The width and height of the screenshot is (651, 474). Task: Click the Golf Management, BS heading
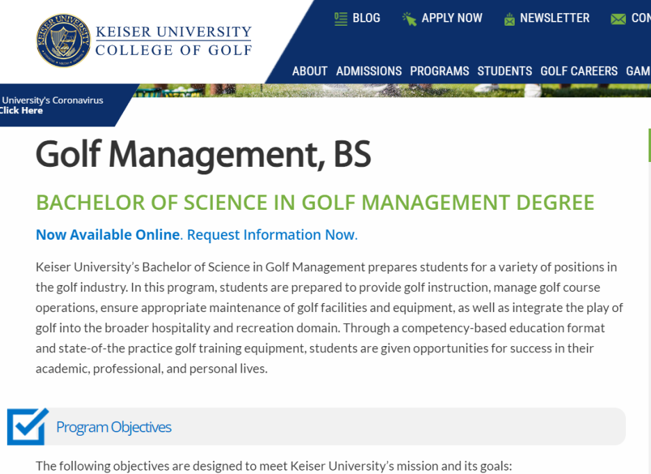203,155
